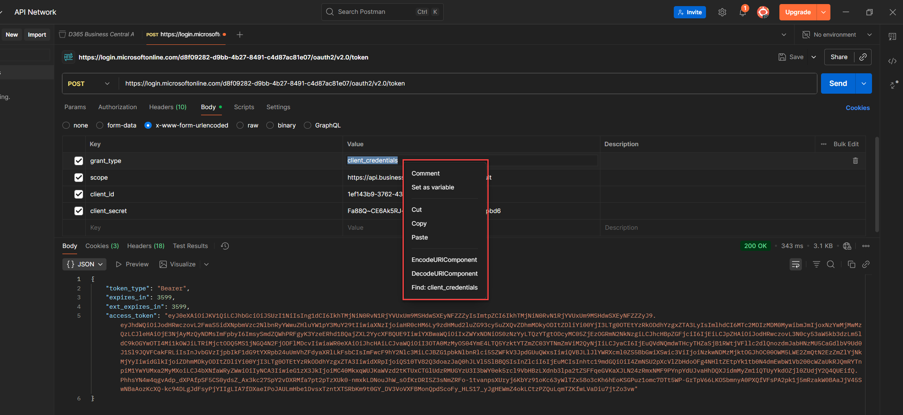Open the POST method dropdown
Image resolution: width=903 pixels, height=415 pixels.
pos(90,83)
